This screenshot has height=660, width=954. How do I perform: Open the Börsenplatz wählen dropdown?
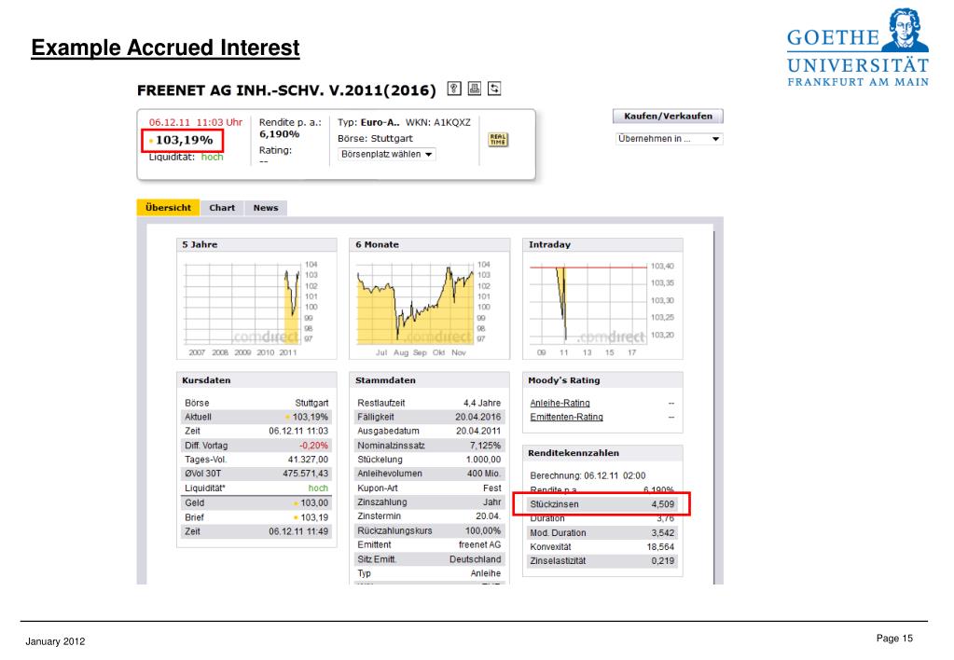point(386,155)
